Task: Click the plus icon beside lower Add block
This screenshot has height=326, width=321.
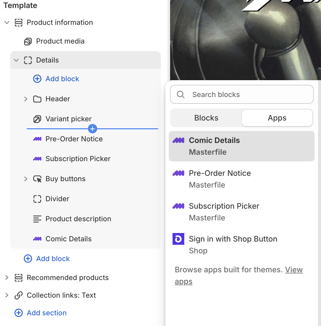Action: coord(28,259)
